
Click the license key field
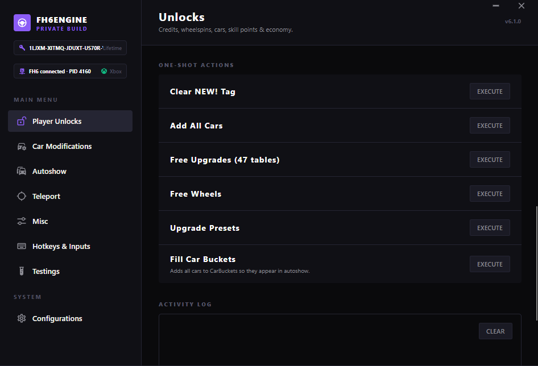click(x=70, y=48)
